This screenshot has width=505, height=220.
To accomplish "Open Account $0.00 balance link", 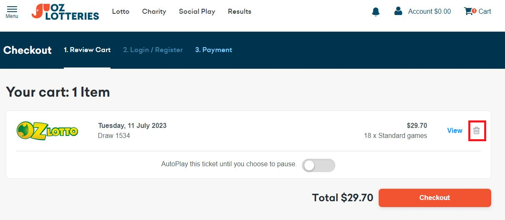I will click(430, 12).
